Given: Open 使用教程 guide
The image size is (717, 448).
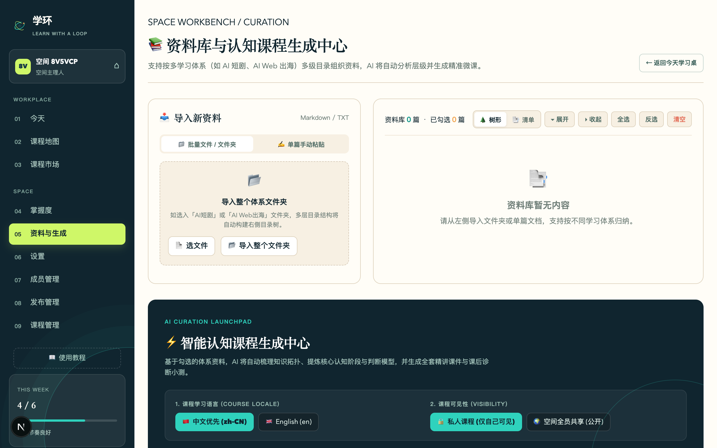Looking at the screenshot, I should coord(67,358).
